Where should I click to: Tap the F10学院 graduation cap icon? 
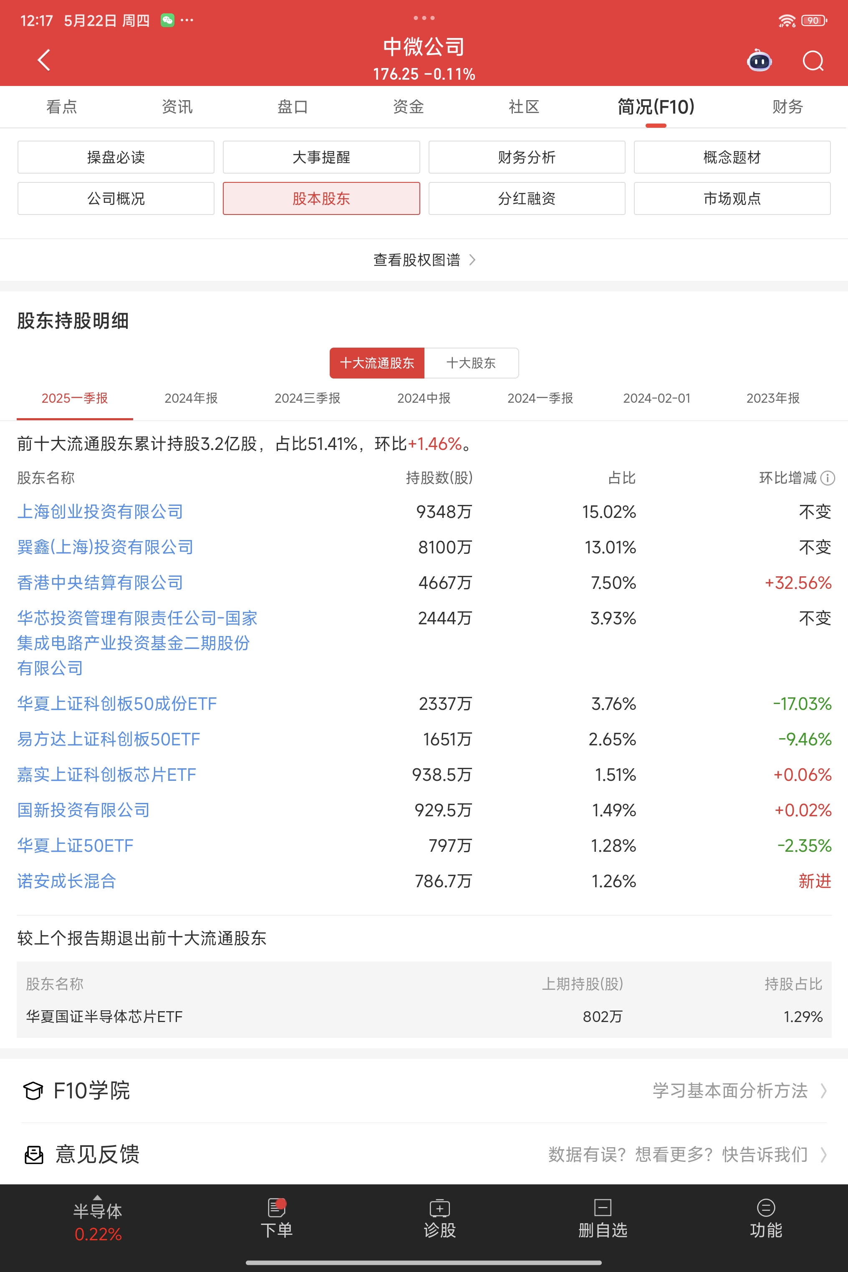pos(33,1091)
